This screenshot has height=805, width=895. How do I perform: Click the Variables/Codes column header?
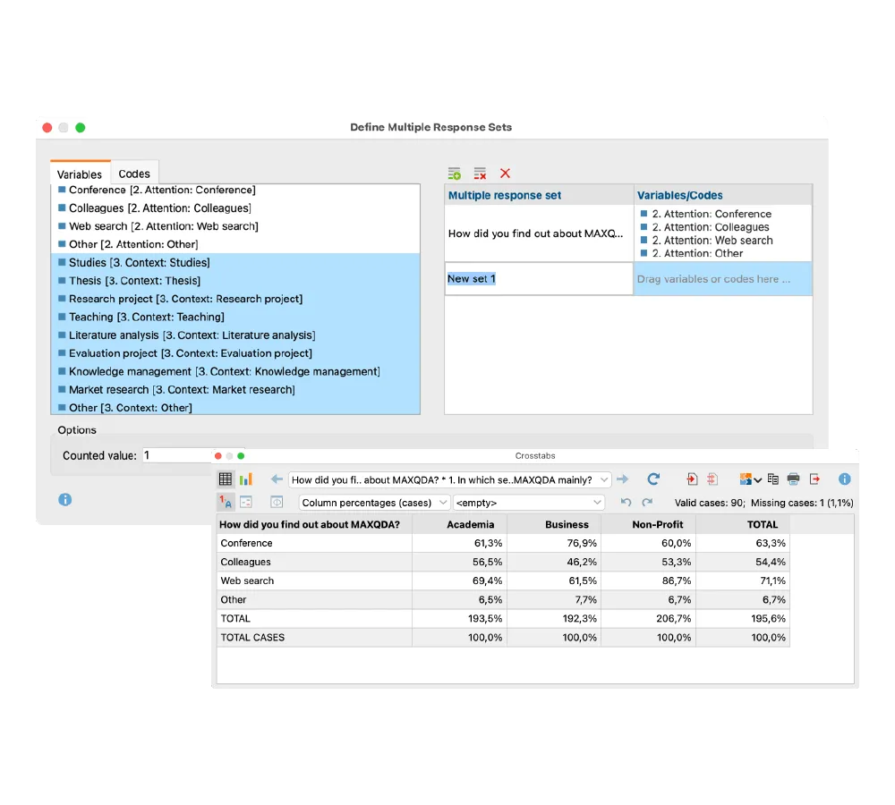tap(722, 195)
